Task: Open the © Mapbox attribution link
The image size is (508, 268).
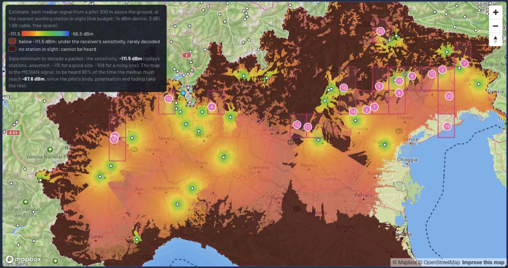Action: coord(404,262)
